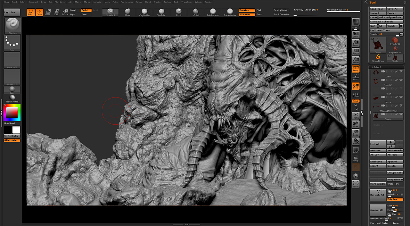Activate Draw mode button
410x226 pixels.
(39, 13)
